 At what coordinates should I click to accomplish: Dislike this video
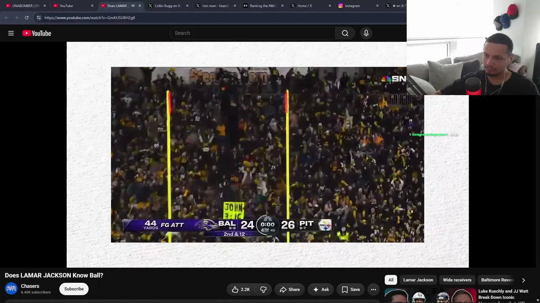click(x=263, y=290)
